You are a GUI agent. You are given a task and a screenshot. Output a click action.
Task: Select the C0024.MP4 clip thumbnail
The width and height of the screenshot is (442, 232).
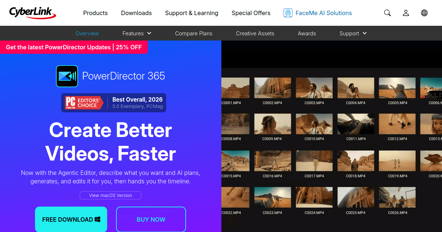coord(314,197)
